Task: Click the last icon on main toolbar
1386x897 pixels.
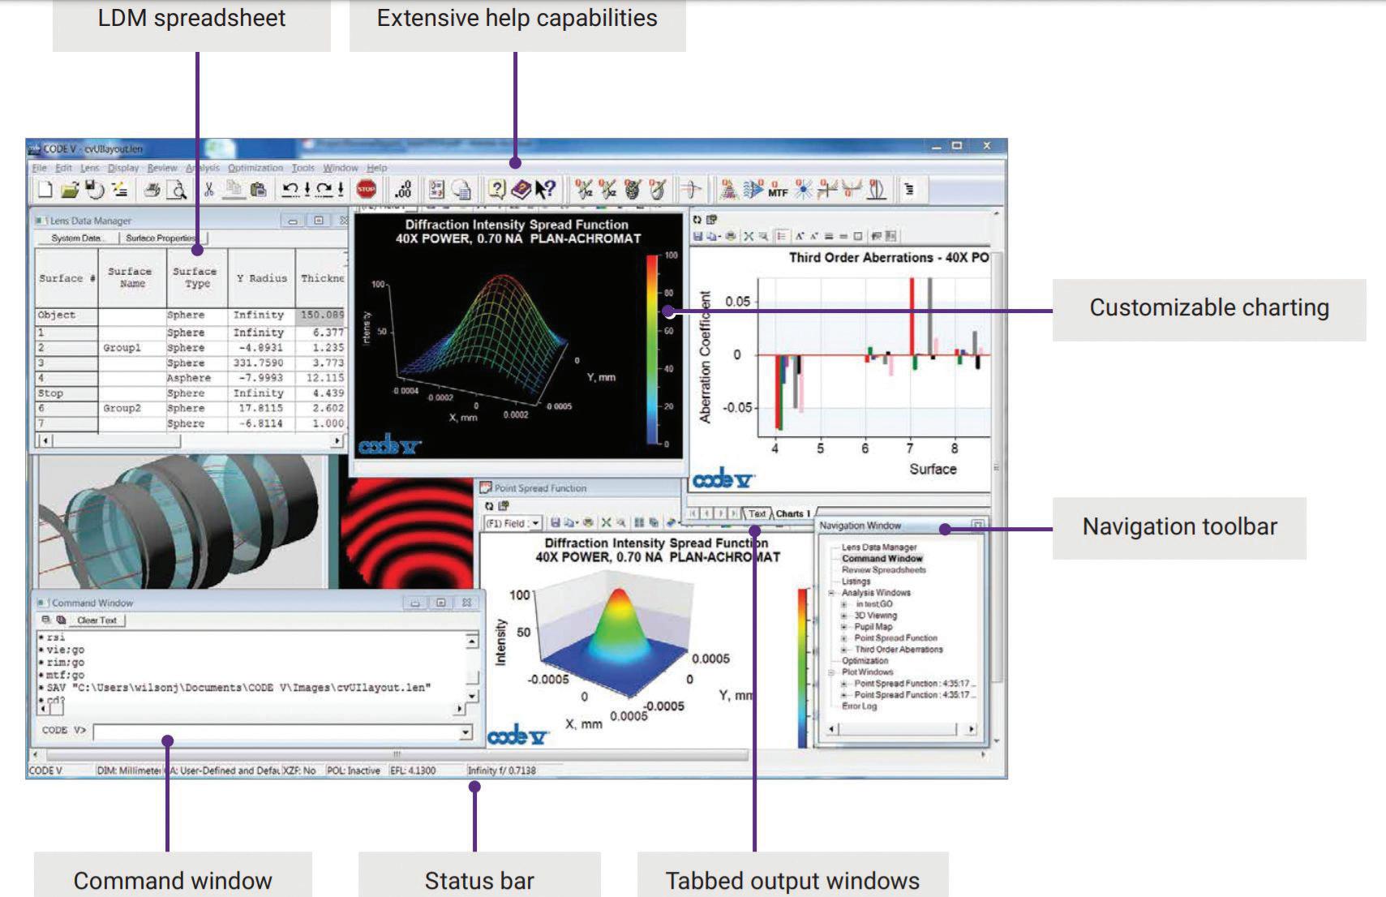Action: tap(910, 190)
